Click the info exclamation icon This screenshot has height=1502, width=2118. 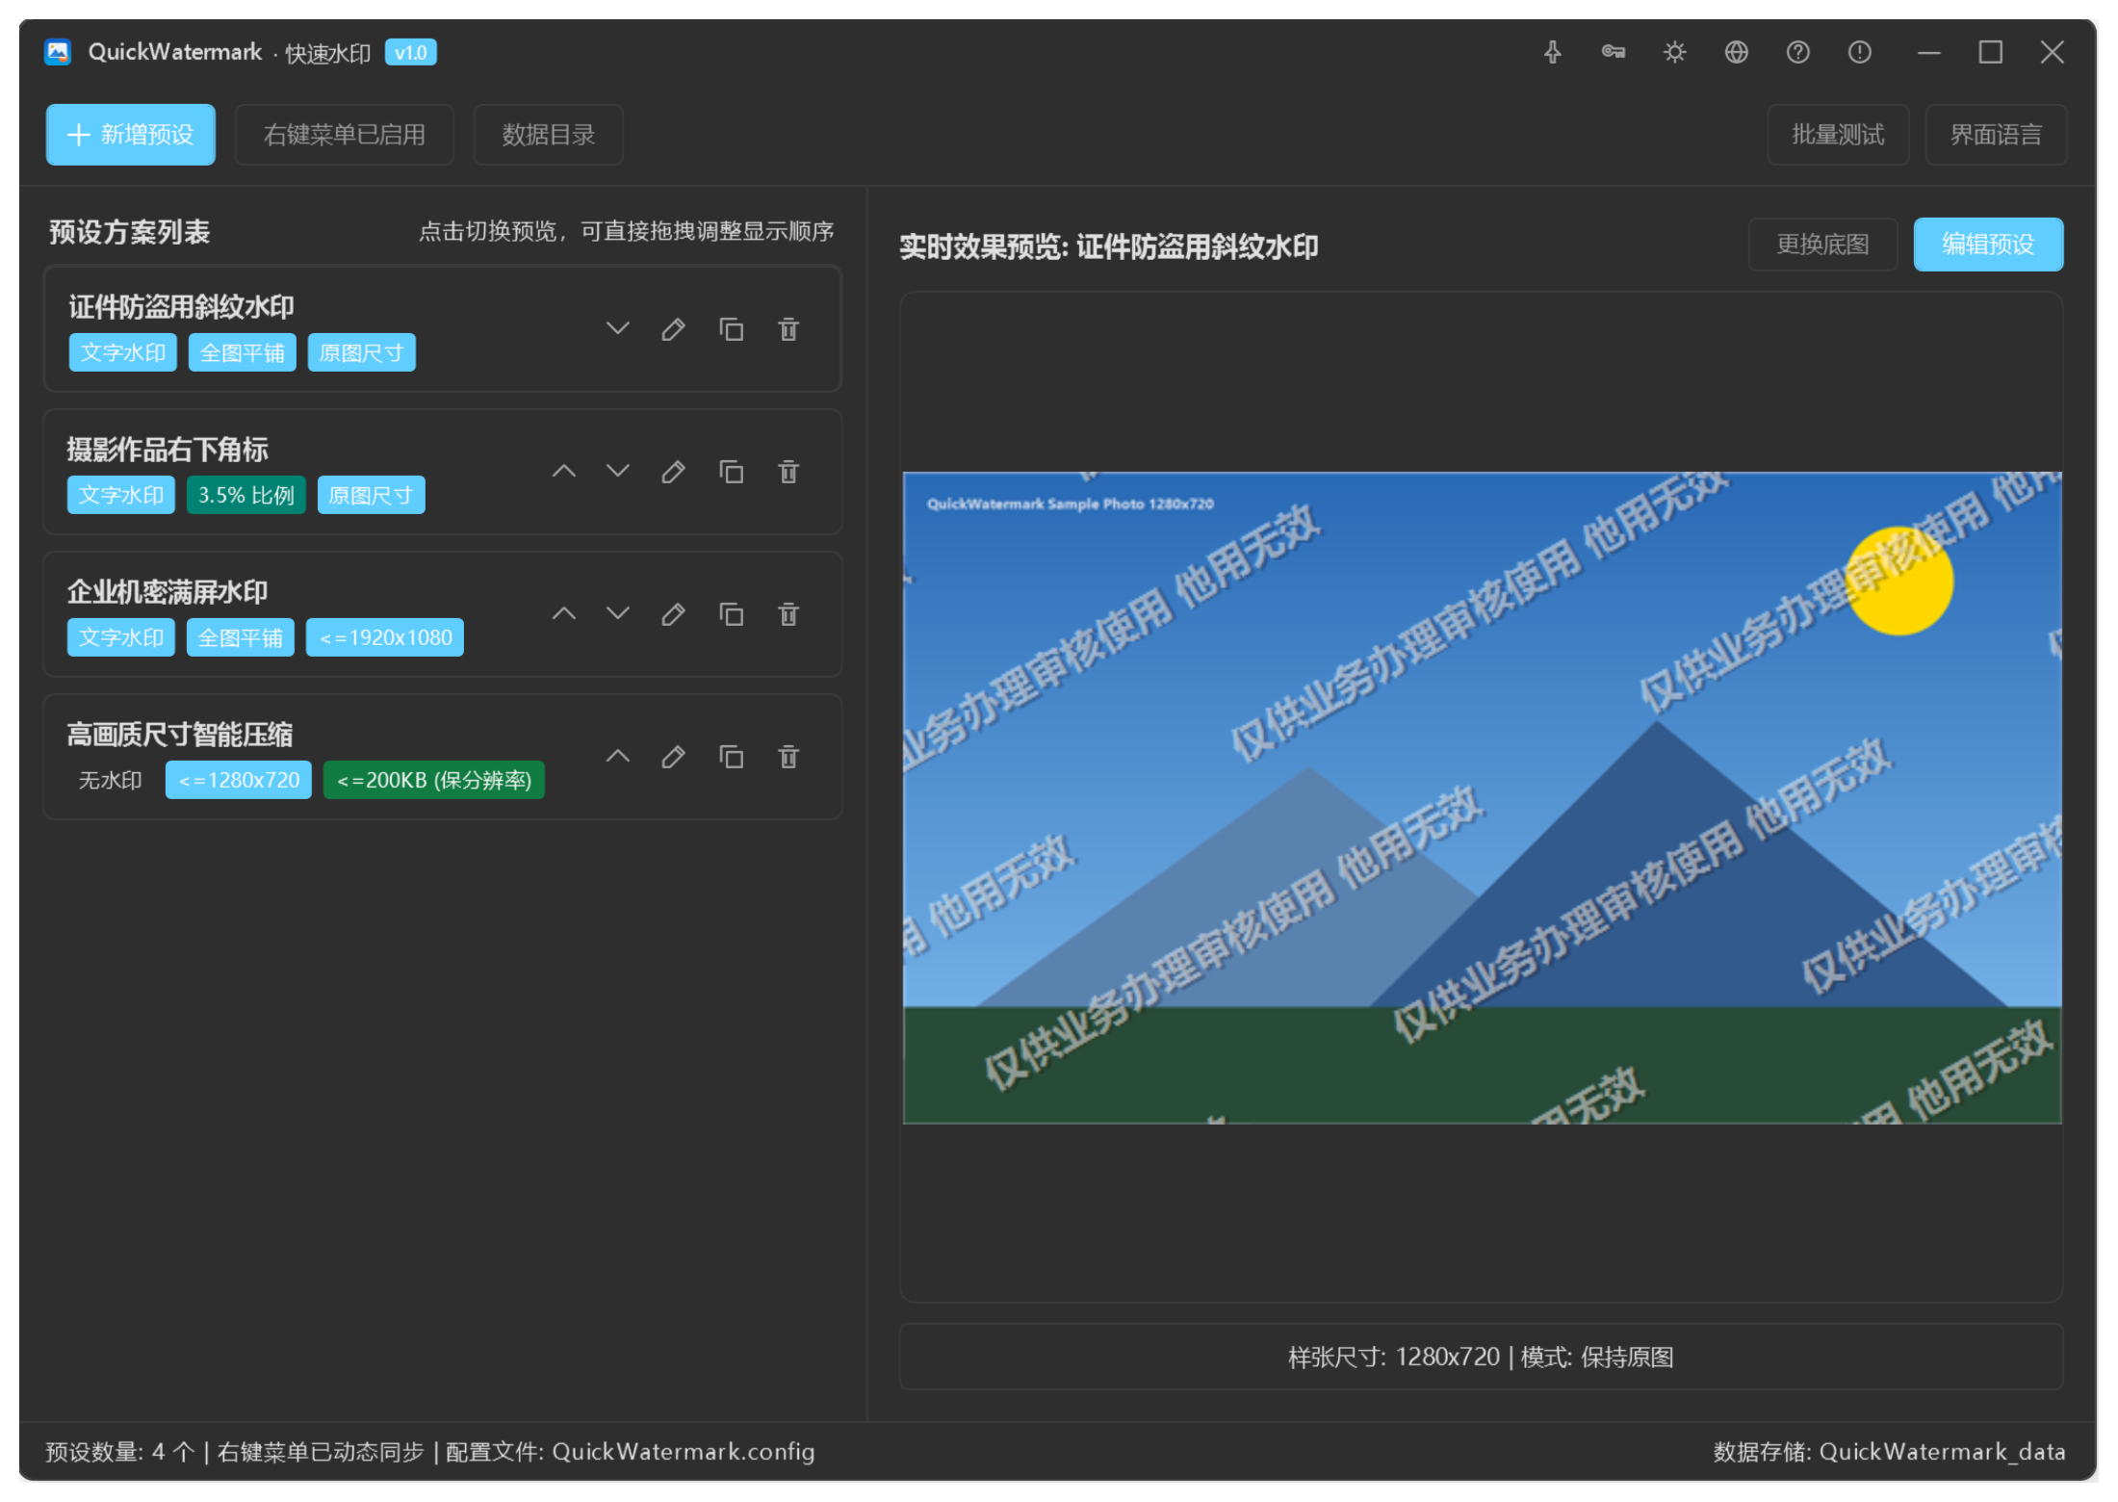(1860, 52)
